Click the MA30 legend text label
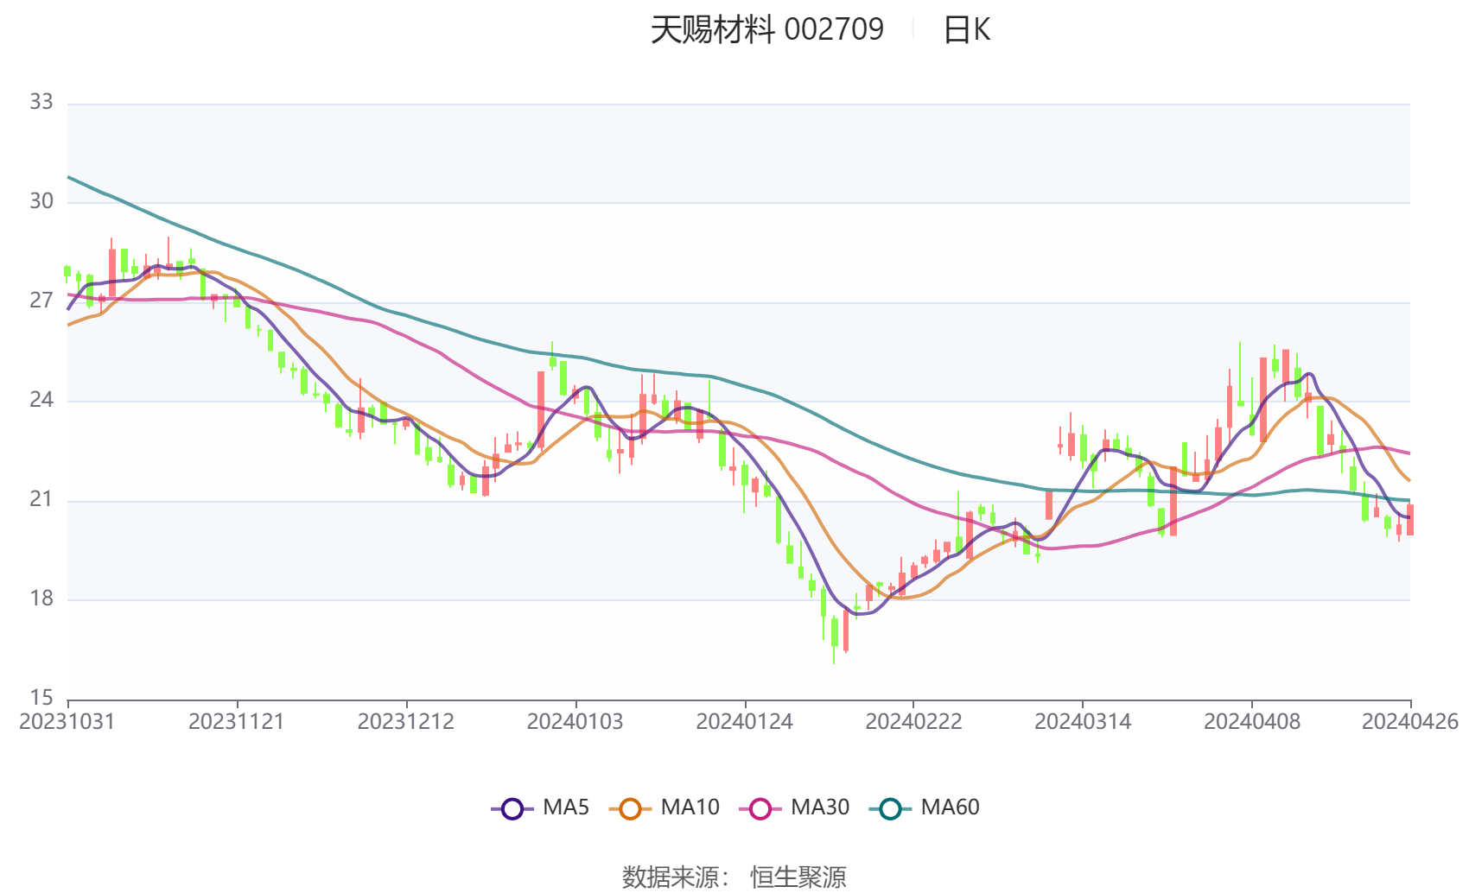 [x=820, y=807]
